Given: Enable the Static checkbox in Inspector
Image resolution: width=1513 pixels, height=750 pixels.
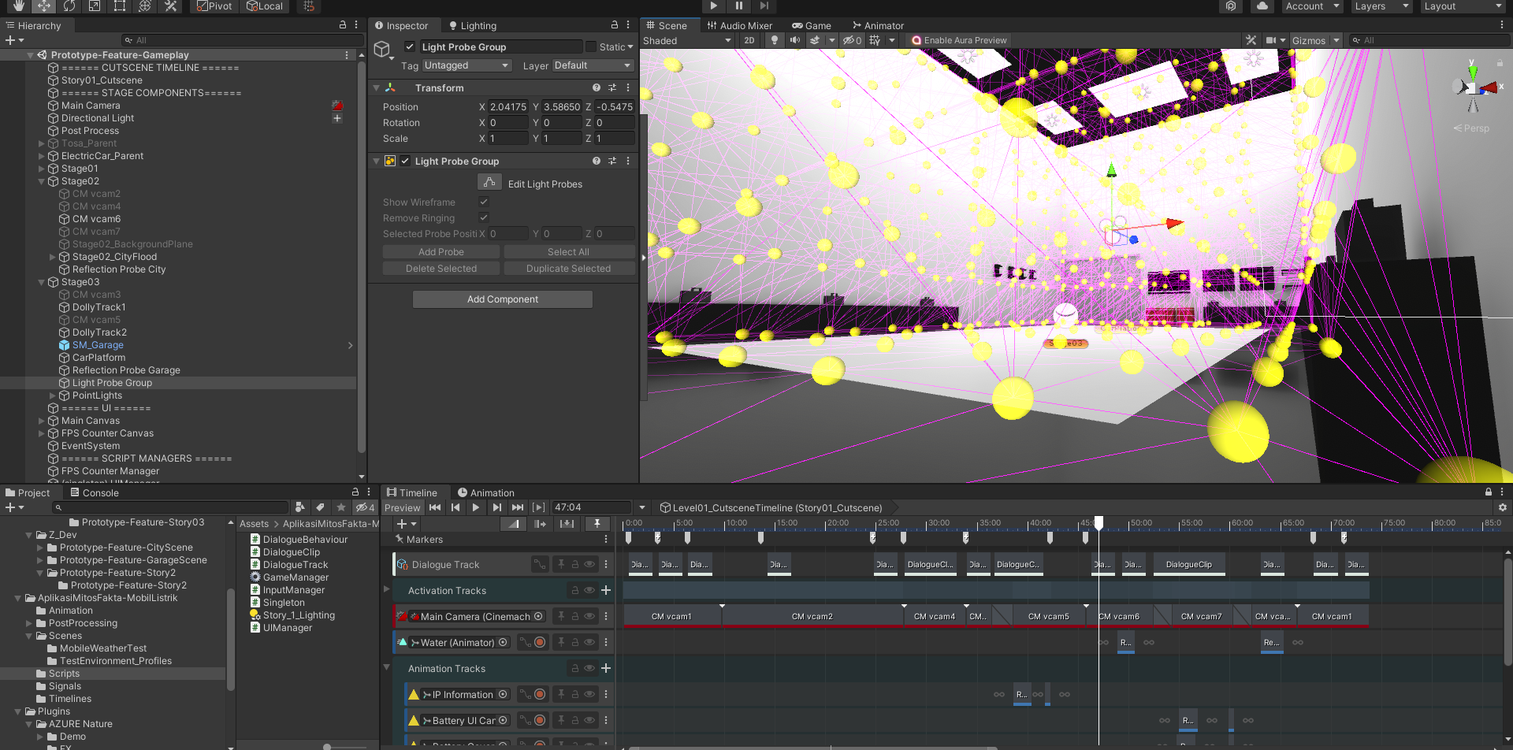Looking at the screenshot, I should click(x=591, y=46).
